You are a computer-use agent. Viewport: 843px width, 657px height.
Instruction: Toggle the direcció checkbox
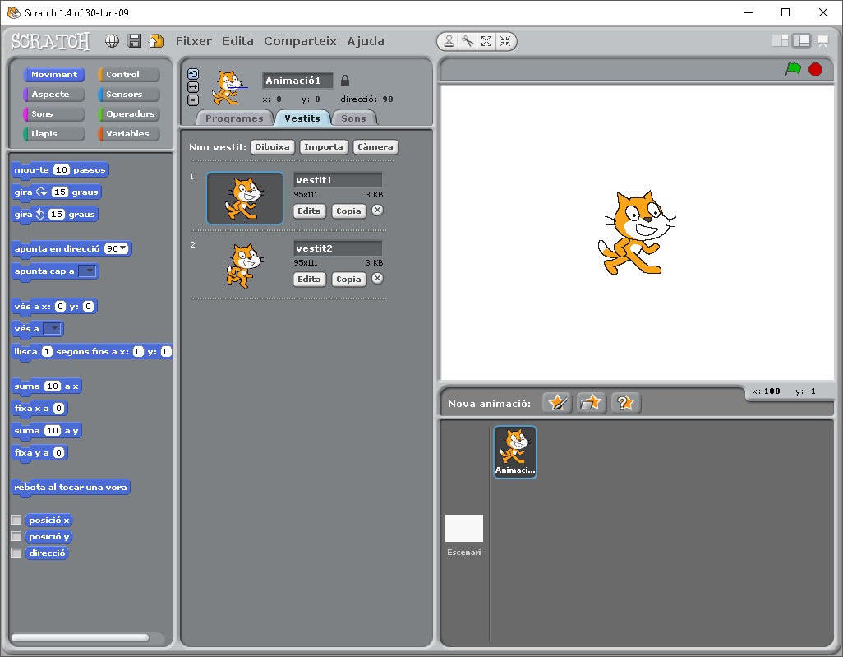pos(16,553)
